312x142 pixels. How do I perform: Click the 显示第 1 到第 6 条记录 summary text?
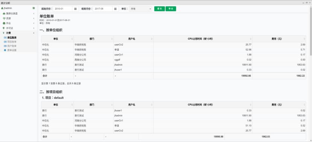61,84
